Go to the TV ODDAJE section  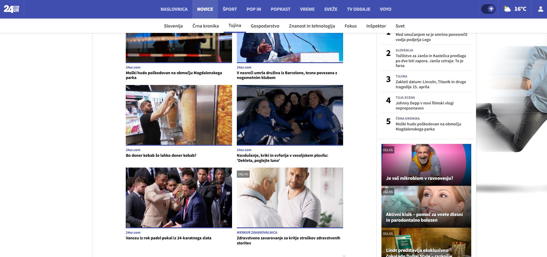point(358,9)
